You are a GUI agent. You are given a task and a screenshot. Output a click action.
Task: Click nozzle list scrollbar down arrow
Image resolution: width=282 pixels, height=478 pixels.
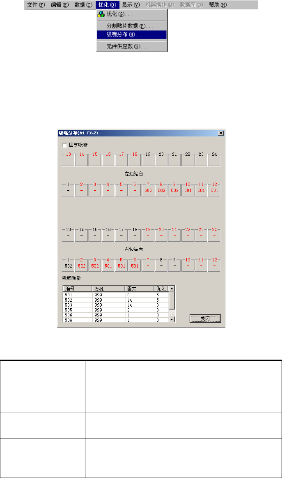(x=172, y=319)
